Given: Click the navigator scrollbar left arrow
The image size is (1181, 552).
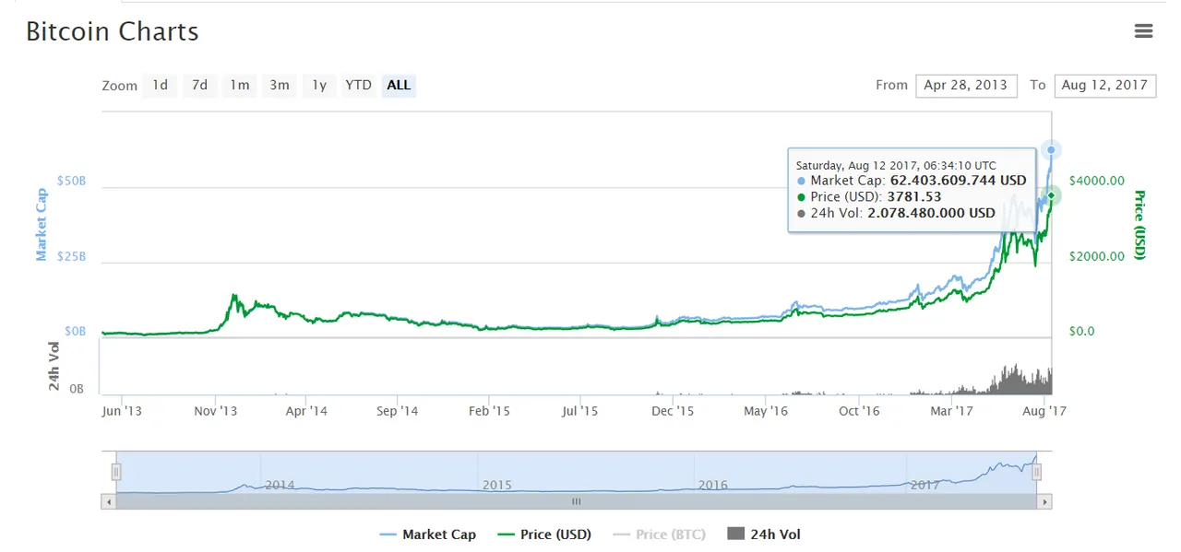Looking at the screenshot, I should (x=109, y=502).
